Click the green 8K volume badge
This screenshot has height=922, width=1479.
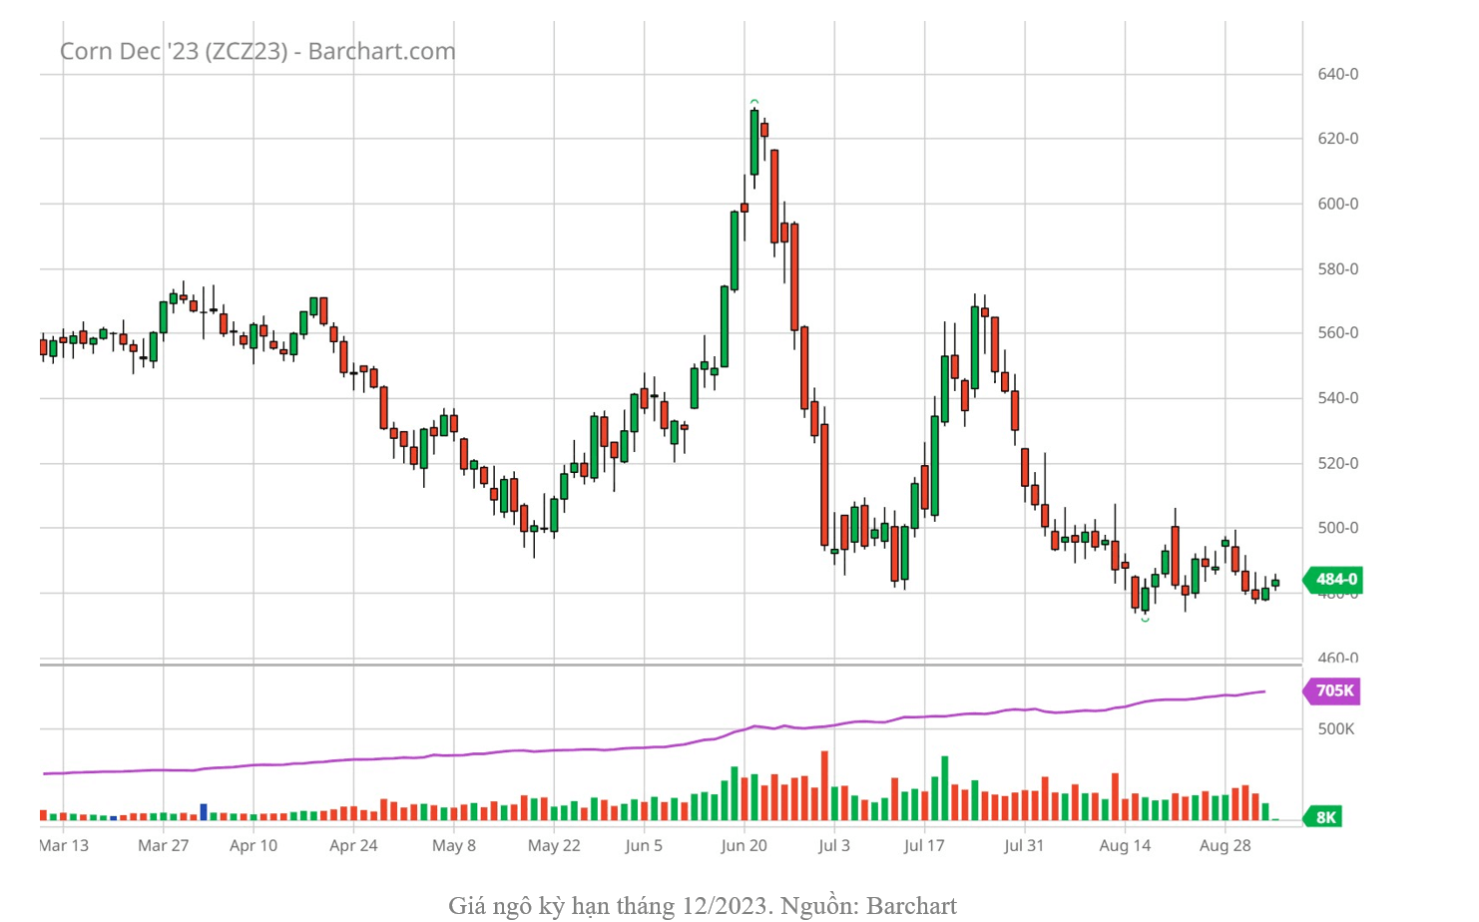click(1323, 817)
